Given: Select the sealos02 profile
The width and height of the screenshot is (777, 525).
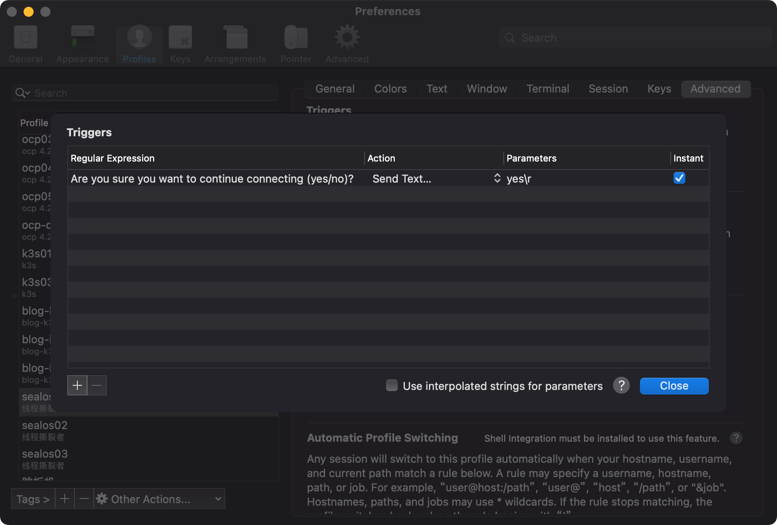Looking at the screenshot, I should (45, 430).
